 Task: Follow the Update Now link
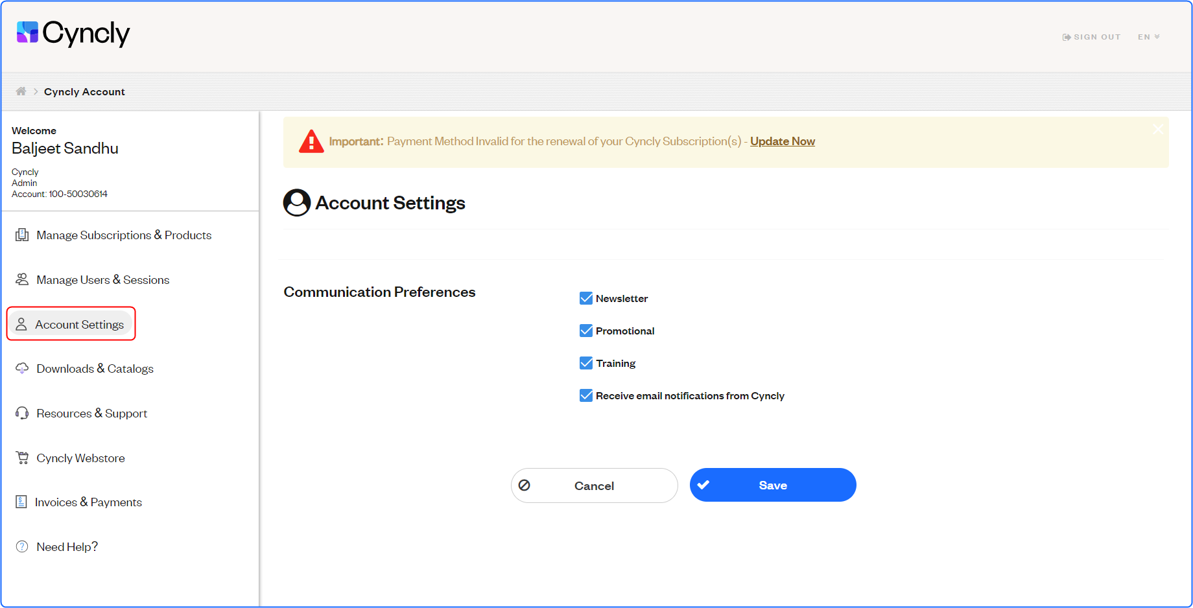(x=782, y=141)
